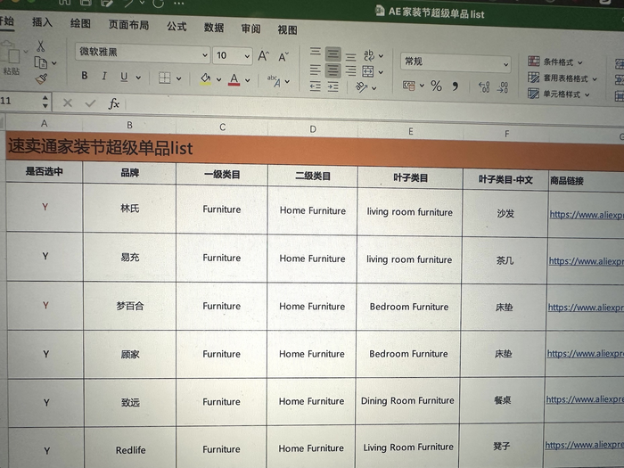Click the Increase Font Size icon
The height and width of the screenshot is (468, 624).
263,55
